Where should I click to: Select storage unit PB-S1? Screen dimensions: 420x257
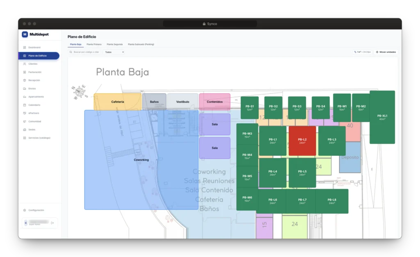250,108
